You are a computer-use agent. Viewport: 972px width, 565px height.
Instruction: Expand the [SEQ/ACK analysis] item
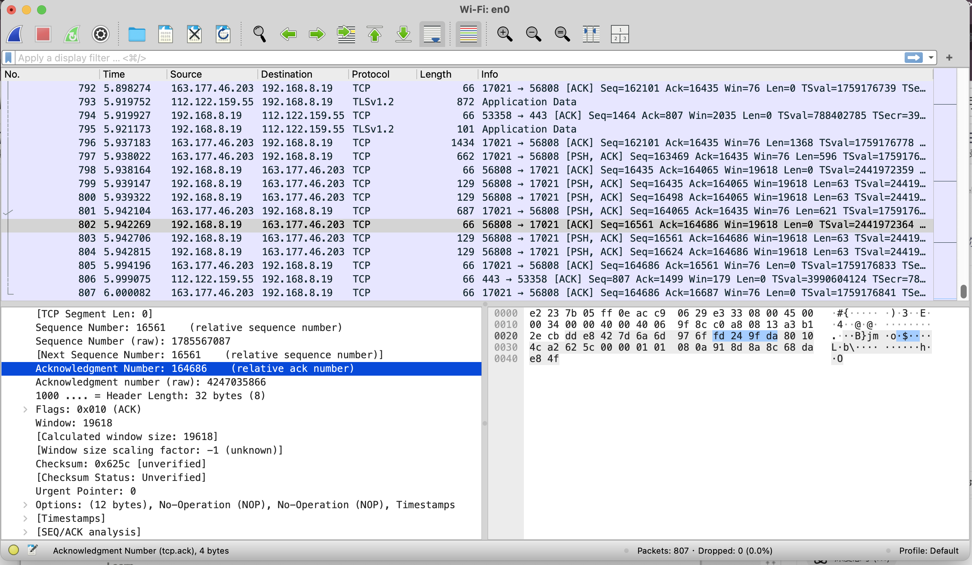coord(25,532)
